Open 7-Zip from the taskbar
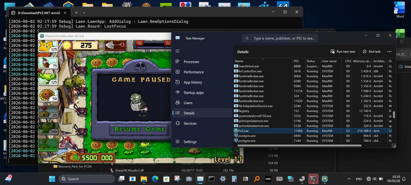 (x=246, y=178)
